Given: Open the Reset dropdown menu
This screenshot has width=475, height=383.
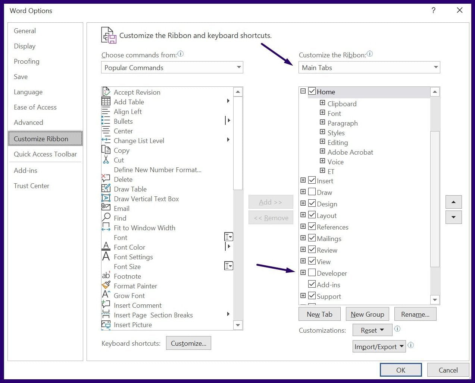Looking at the screenshot, I should point(372,330).
